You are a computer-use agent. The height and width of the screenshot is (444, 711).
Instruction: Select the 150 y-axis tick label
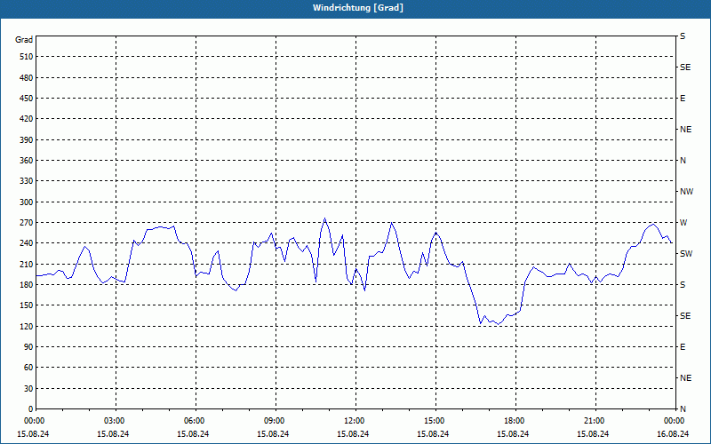(x=27, y=305)
